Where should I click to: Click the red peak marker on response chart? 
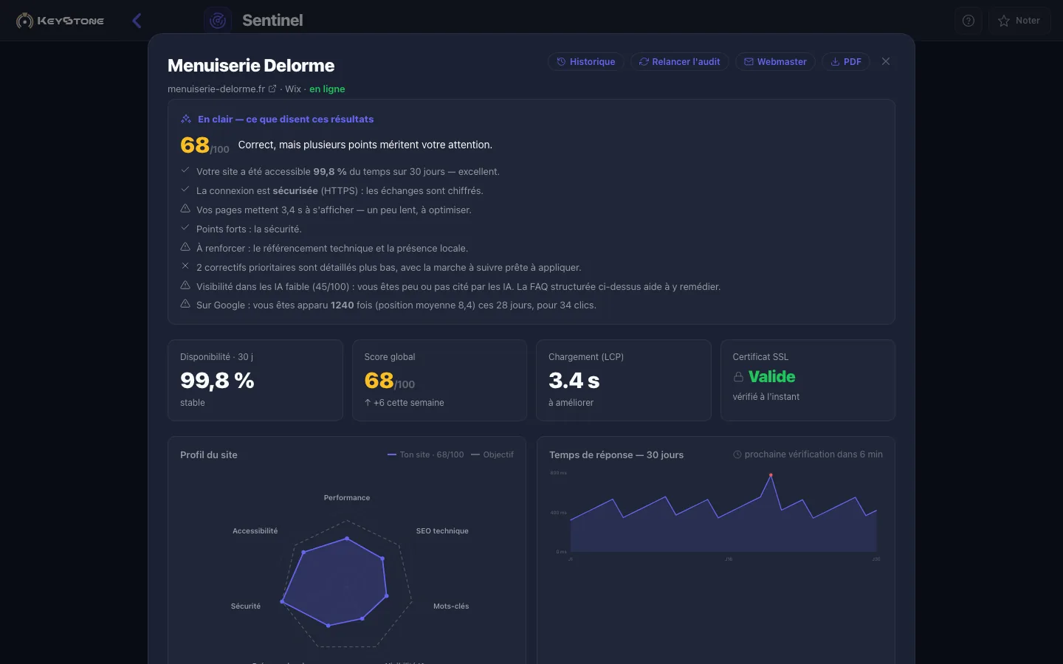coord(771,475)
